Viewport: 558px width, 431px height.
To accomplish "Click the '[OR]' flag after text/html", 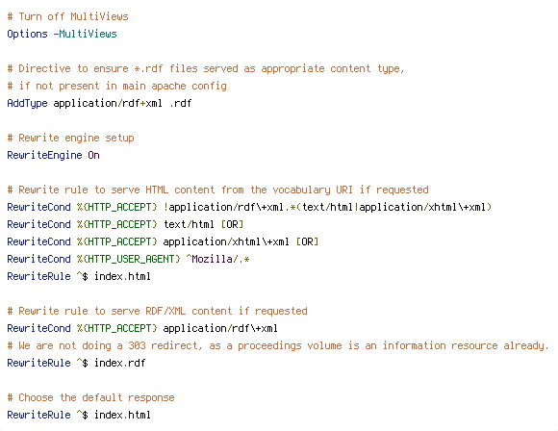I will pos(232,224).
